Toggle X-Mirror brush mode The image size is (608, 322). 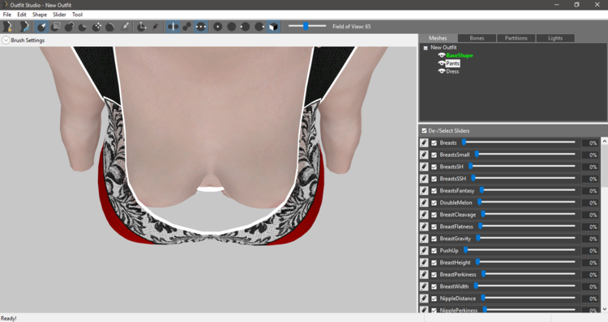pos(173,27)
